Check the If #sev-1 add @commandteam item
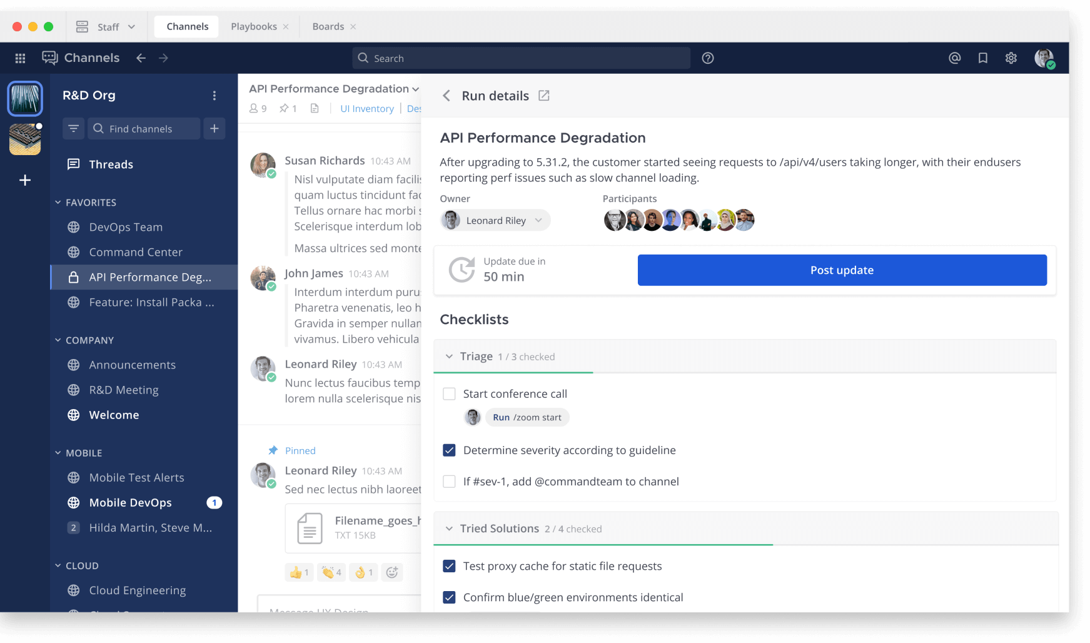 [x=449, y=482]
